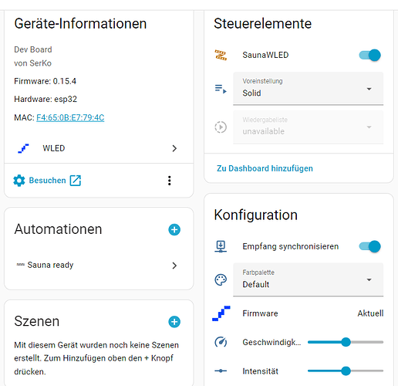
Task: Add a new automation with the plus icon
Action: [174, 229]
